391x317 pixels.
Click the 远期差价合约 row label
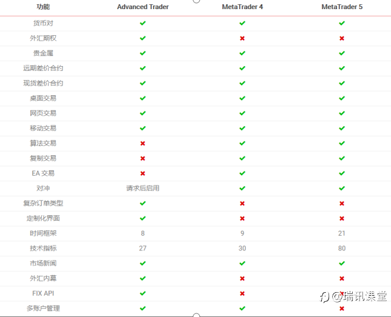[43, 68]
